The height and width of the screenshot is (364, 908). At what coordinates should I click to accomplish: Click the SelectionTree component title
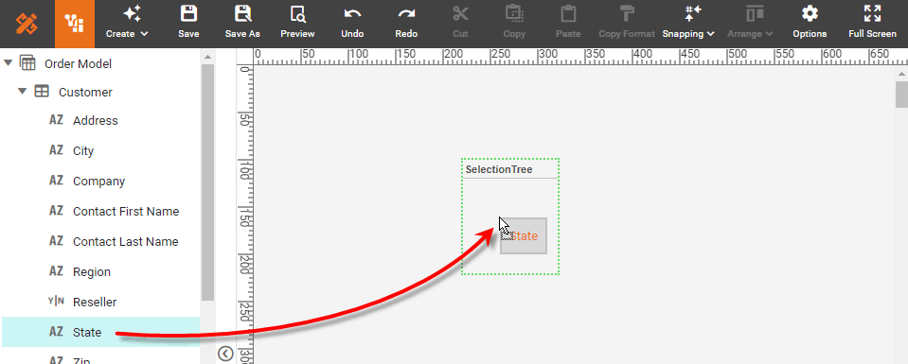(x=499, y=169)
